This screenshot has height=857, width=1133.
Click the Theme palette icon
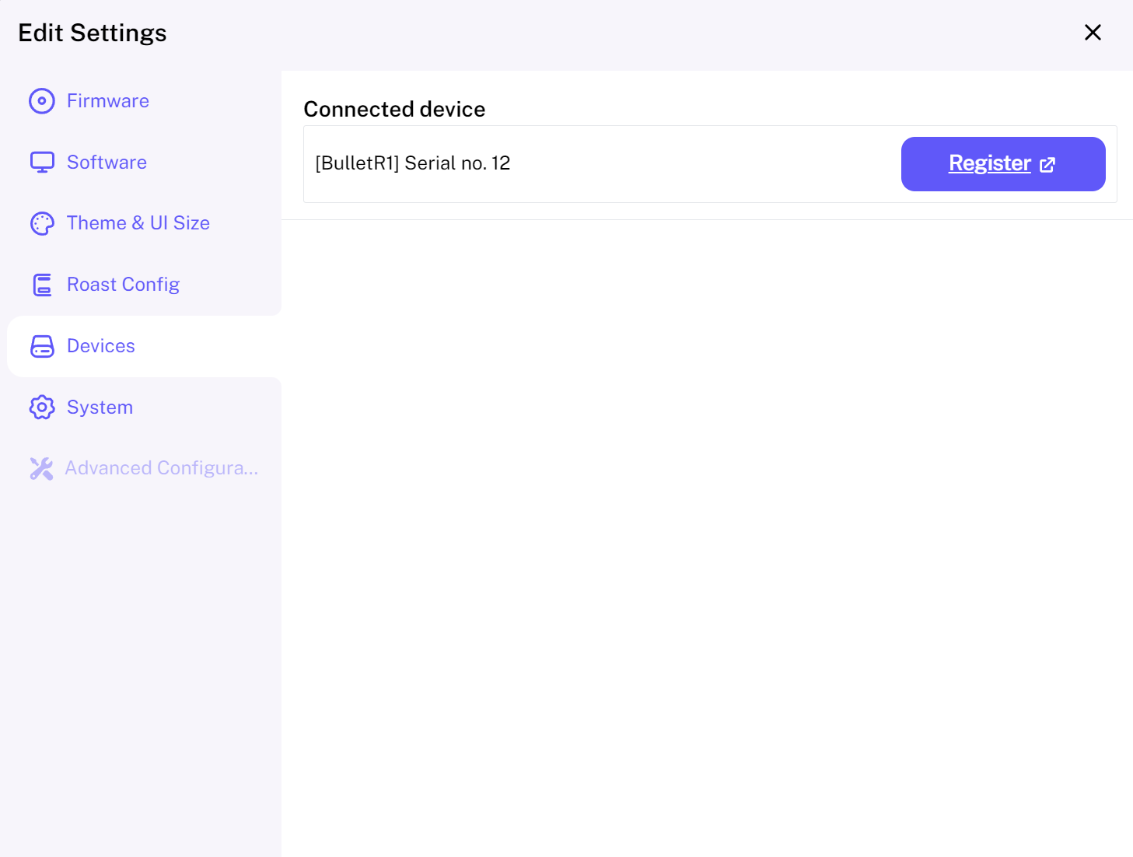coord(42,223)
